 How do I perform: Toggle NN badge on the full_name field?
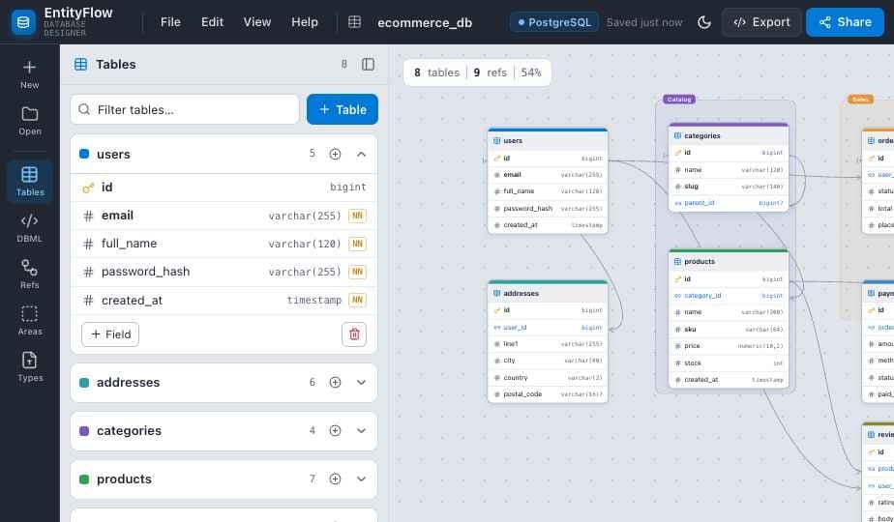357,244
